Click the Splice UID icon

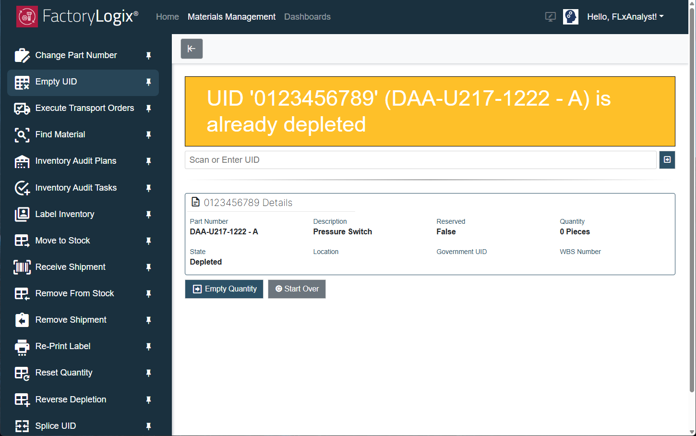22,425
